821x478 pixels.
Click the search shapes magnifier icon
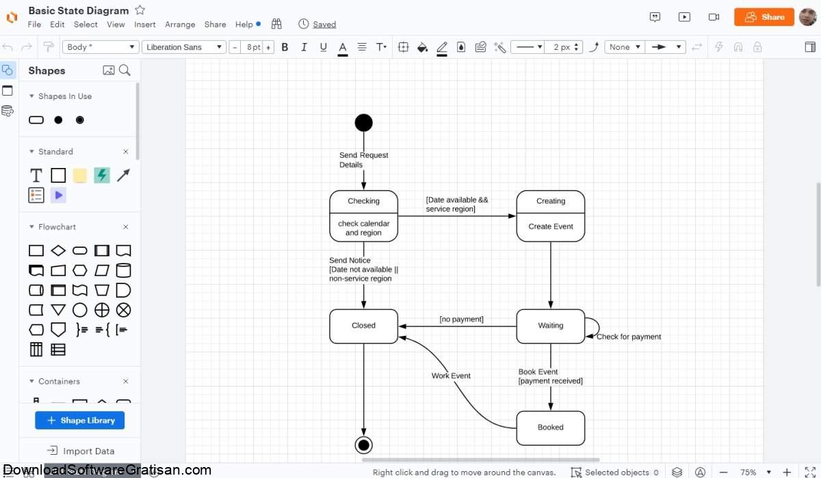click(x=125, y=70)
